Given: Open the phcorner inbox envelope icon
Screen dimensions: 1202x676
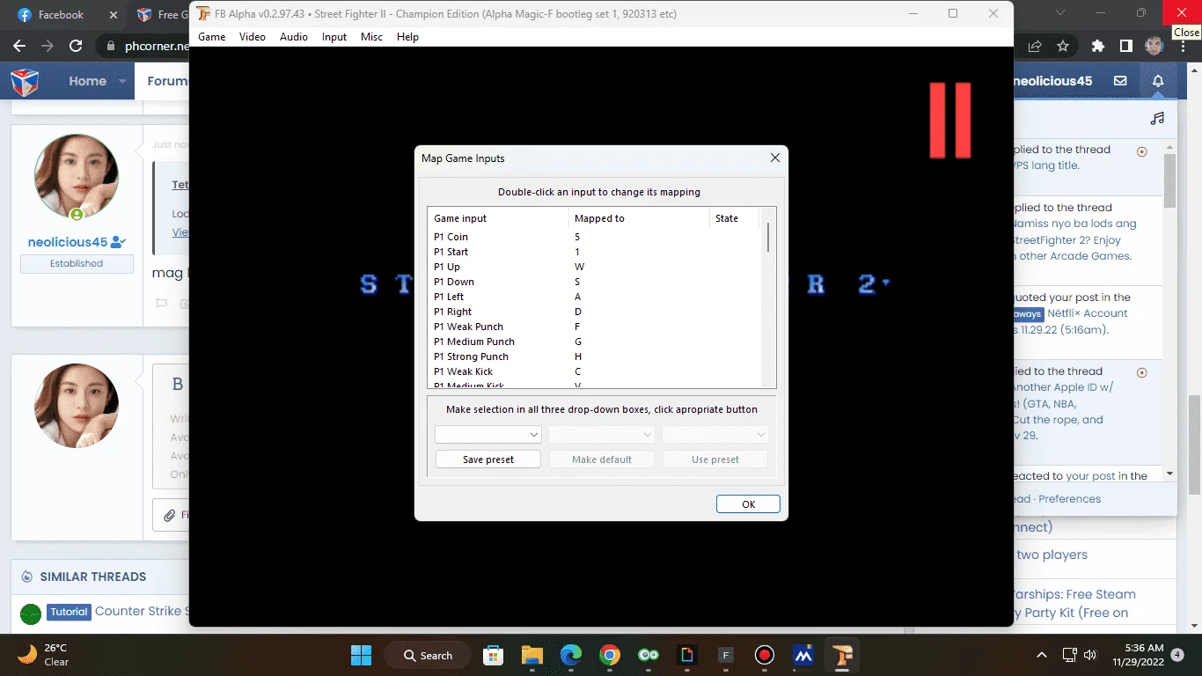Looking at the screenshot, I should (1120, 81).
